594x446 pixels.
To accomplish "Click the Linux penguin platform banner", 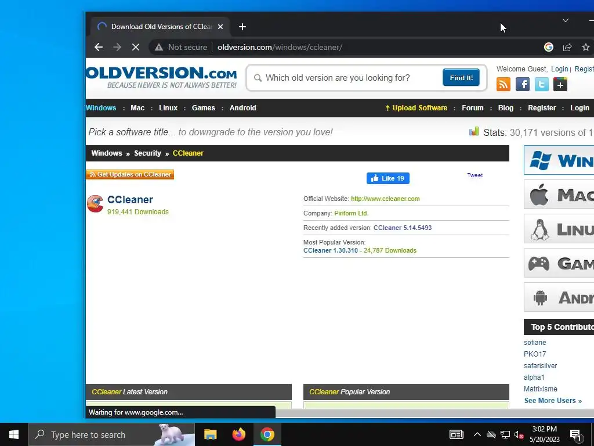I will point(559,229).
